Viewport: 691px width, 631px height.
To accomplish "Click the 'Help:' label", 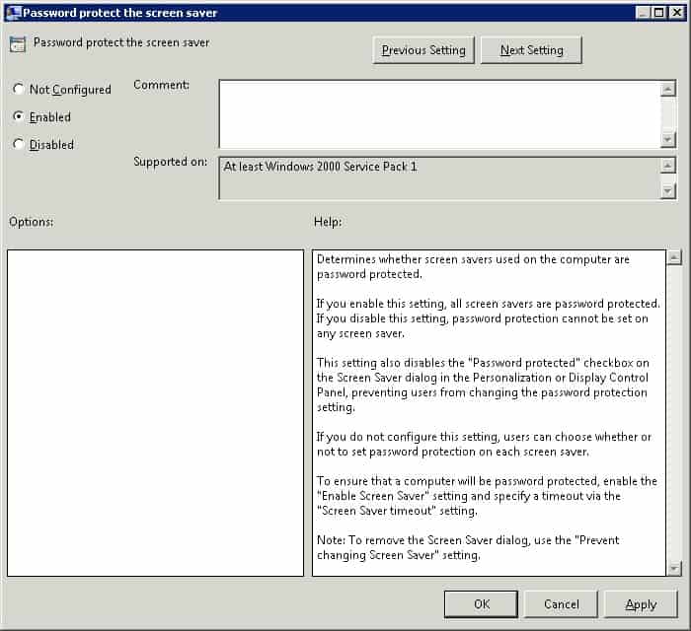I will point(328,222).
